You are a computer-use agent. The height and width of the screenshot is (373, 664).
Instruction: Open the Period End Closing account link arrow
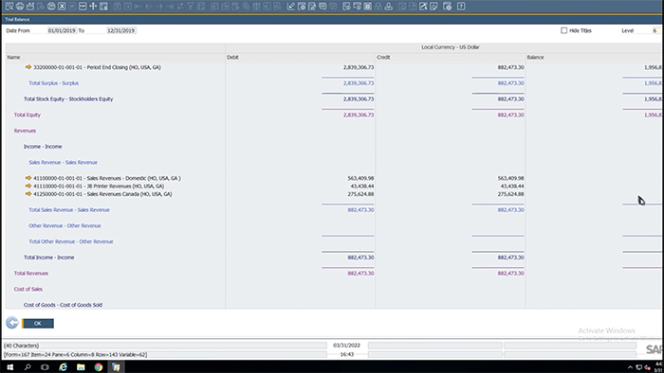click(x=28, y=67)
